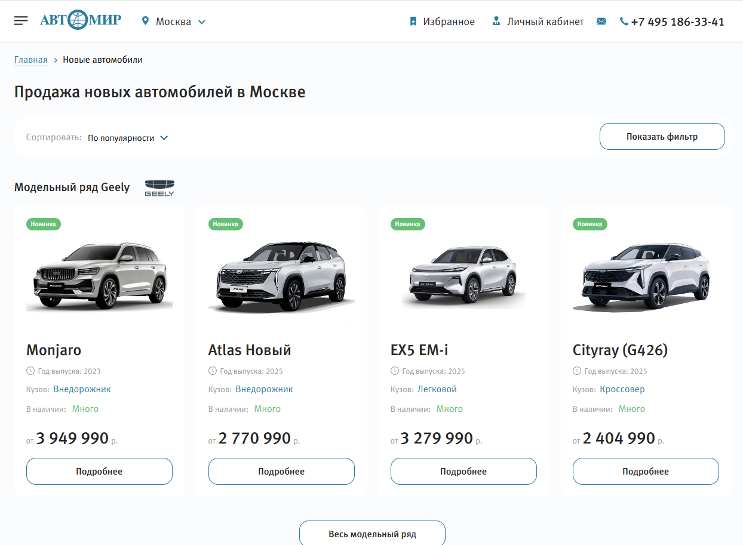
Task: Click the Показать фильтр button
Action: point(662,137)
